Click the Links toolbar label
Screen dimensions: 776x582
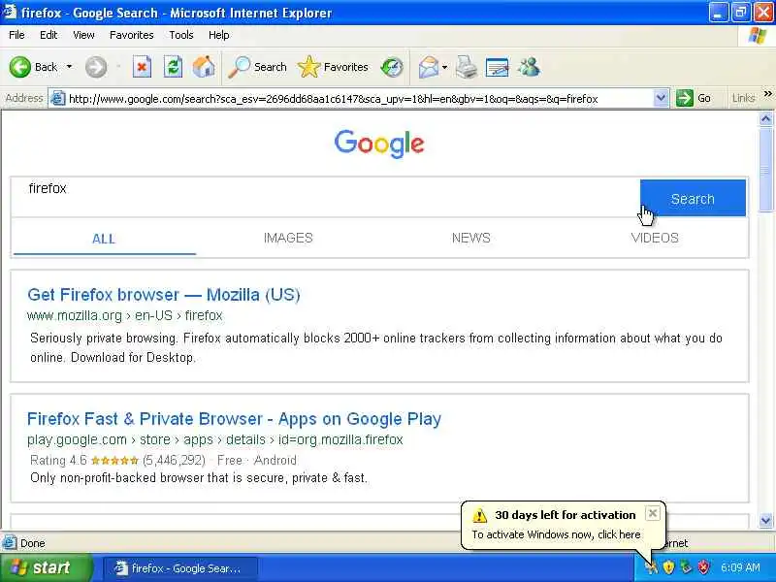click(743, 99)
